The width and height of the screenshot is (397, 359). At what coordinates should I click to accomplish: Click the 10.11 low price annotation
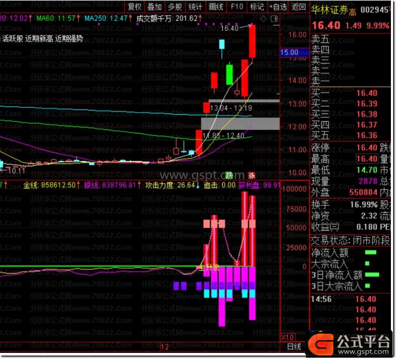pos(16,170)
